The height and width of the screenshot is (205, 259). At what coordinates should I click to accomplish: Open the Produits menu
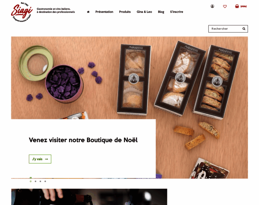point(125,12)
